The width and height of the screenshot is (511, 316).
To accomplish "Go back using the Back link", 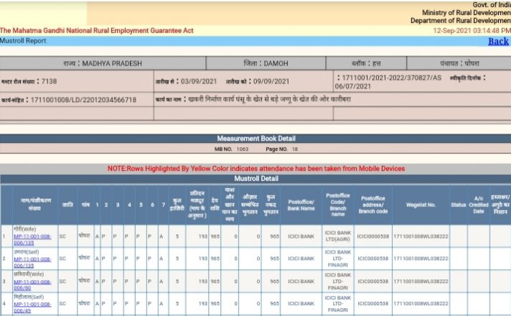I will tap(498, 42).
